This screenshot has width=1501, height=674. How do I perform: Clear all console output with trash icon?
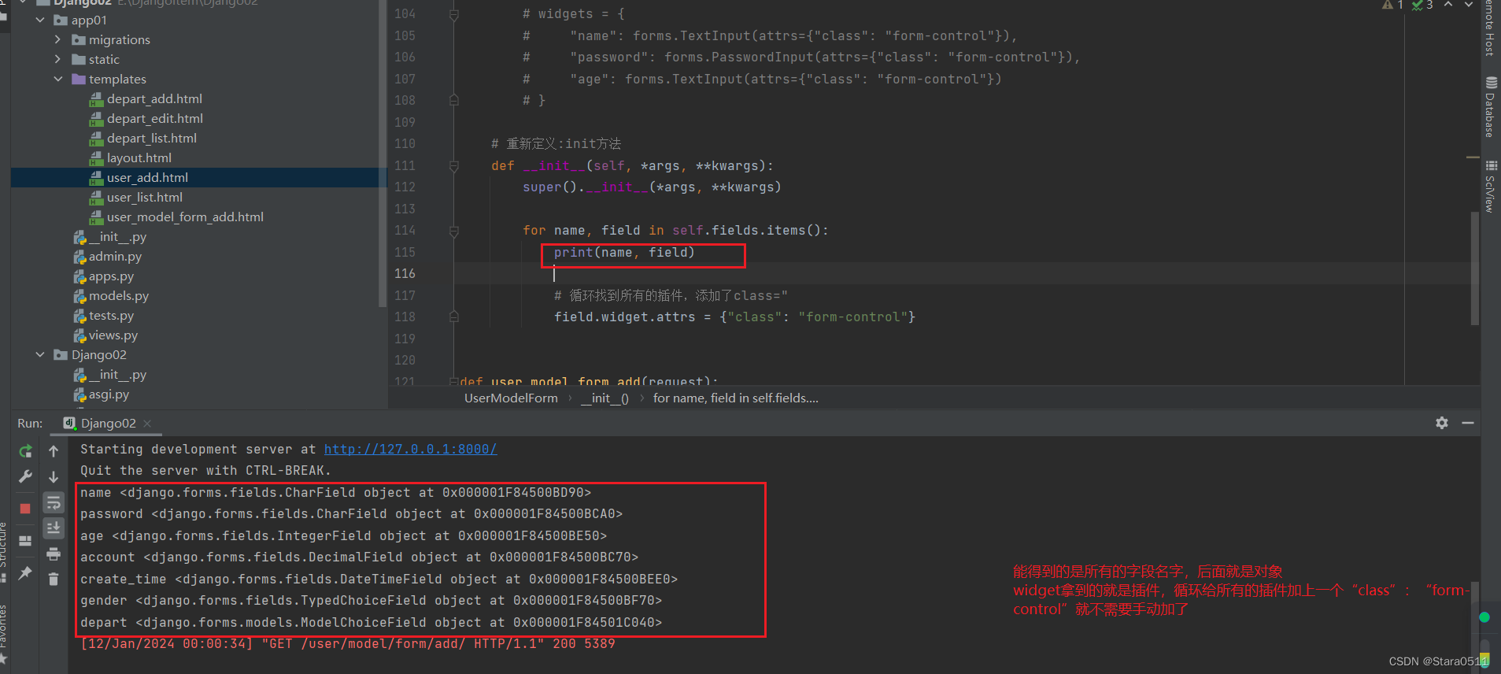54,580
